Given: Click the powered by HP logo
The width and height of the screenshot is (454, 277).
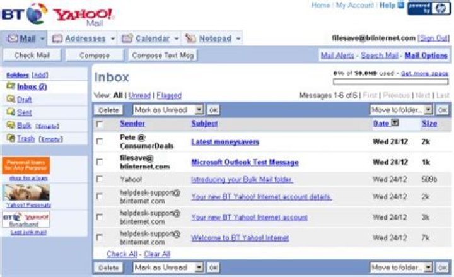Looking at the screenshot, I should tap(429, 8).
